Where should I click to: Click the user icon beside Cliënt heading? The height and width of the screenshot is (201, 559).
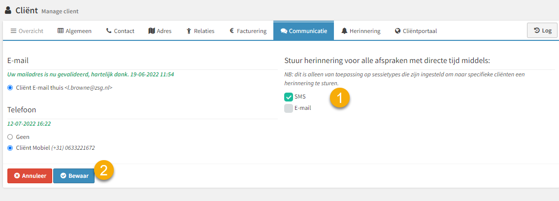[x=8, y=10]
